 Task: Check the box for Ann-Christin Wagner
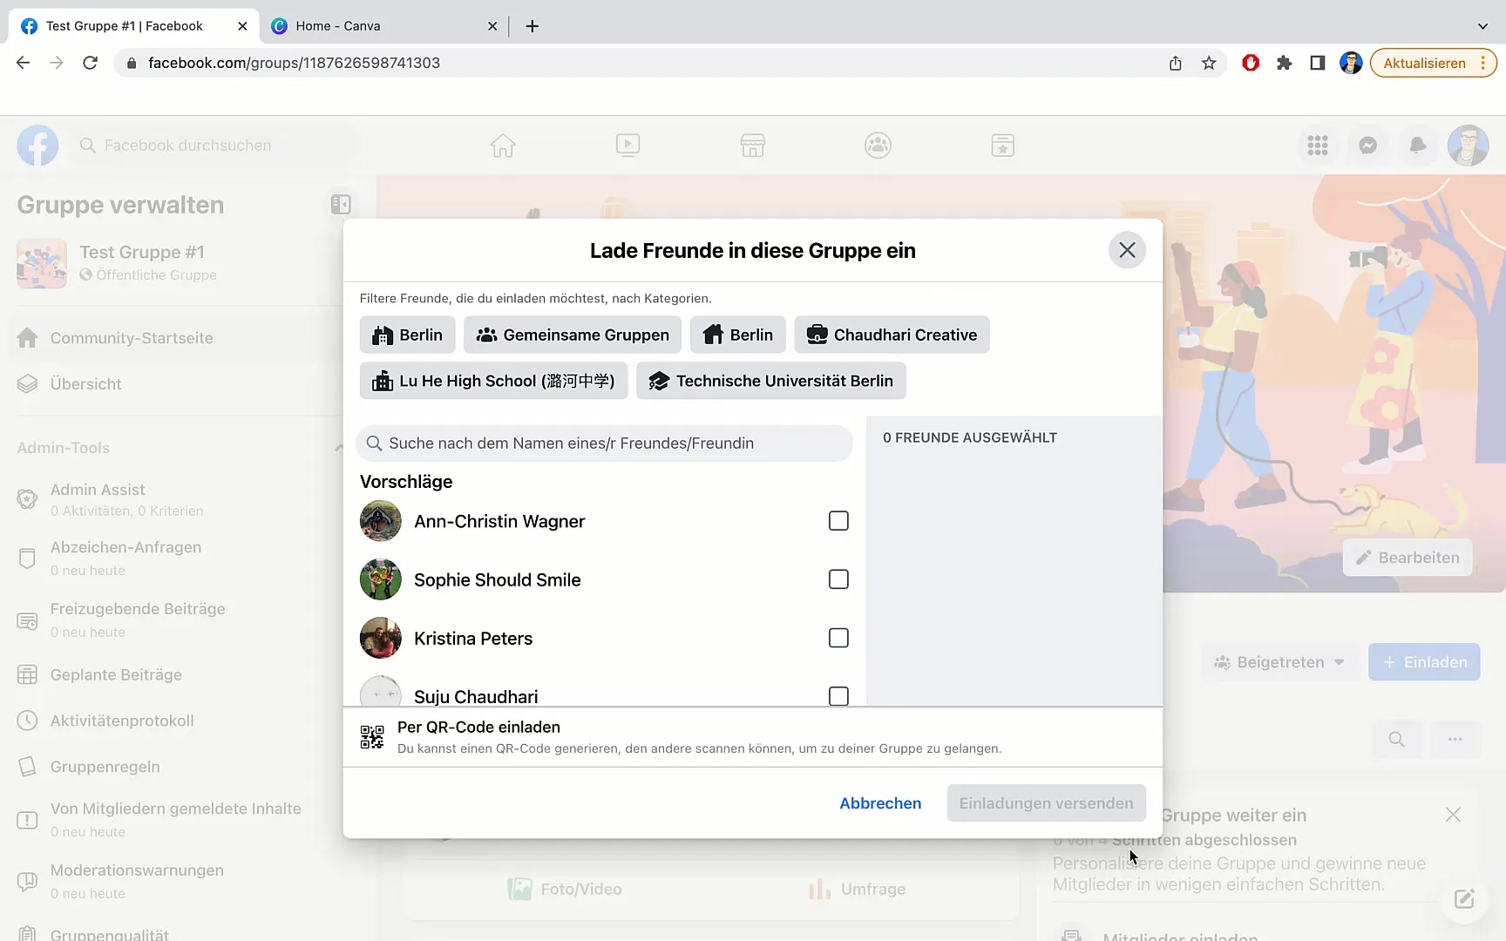point(838,521)
